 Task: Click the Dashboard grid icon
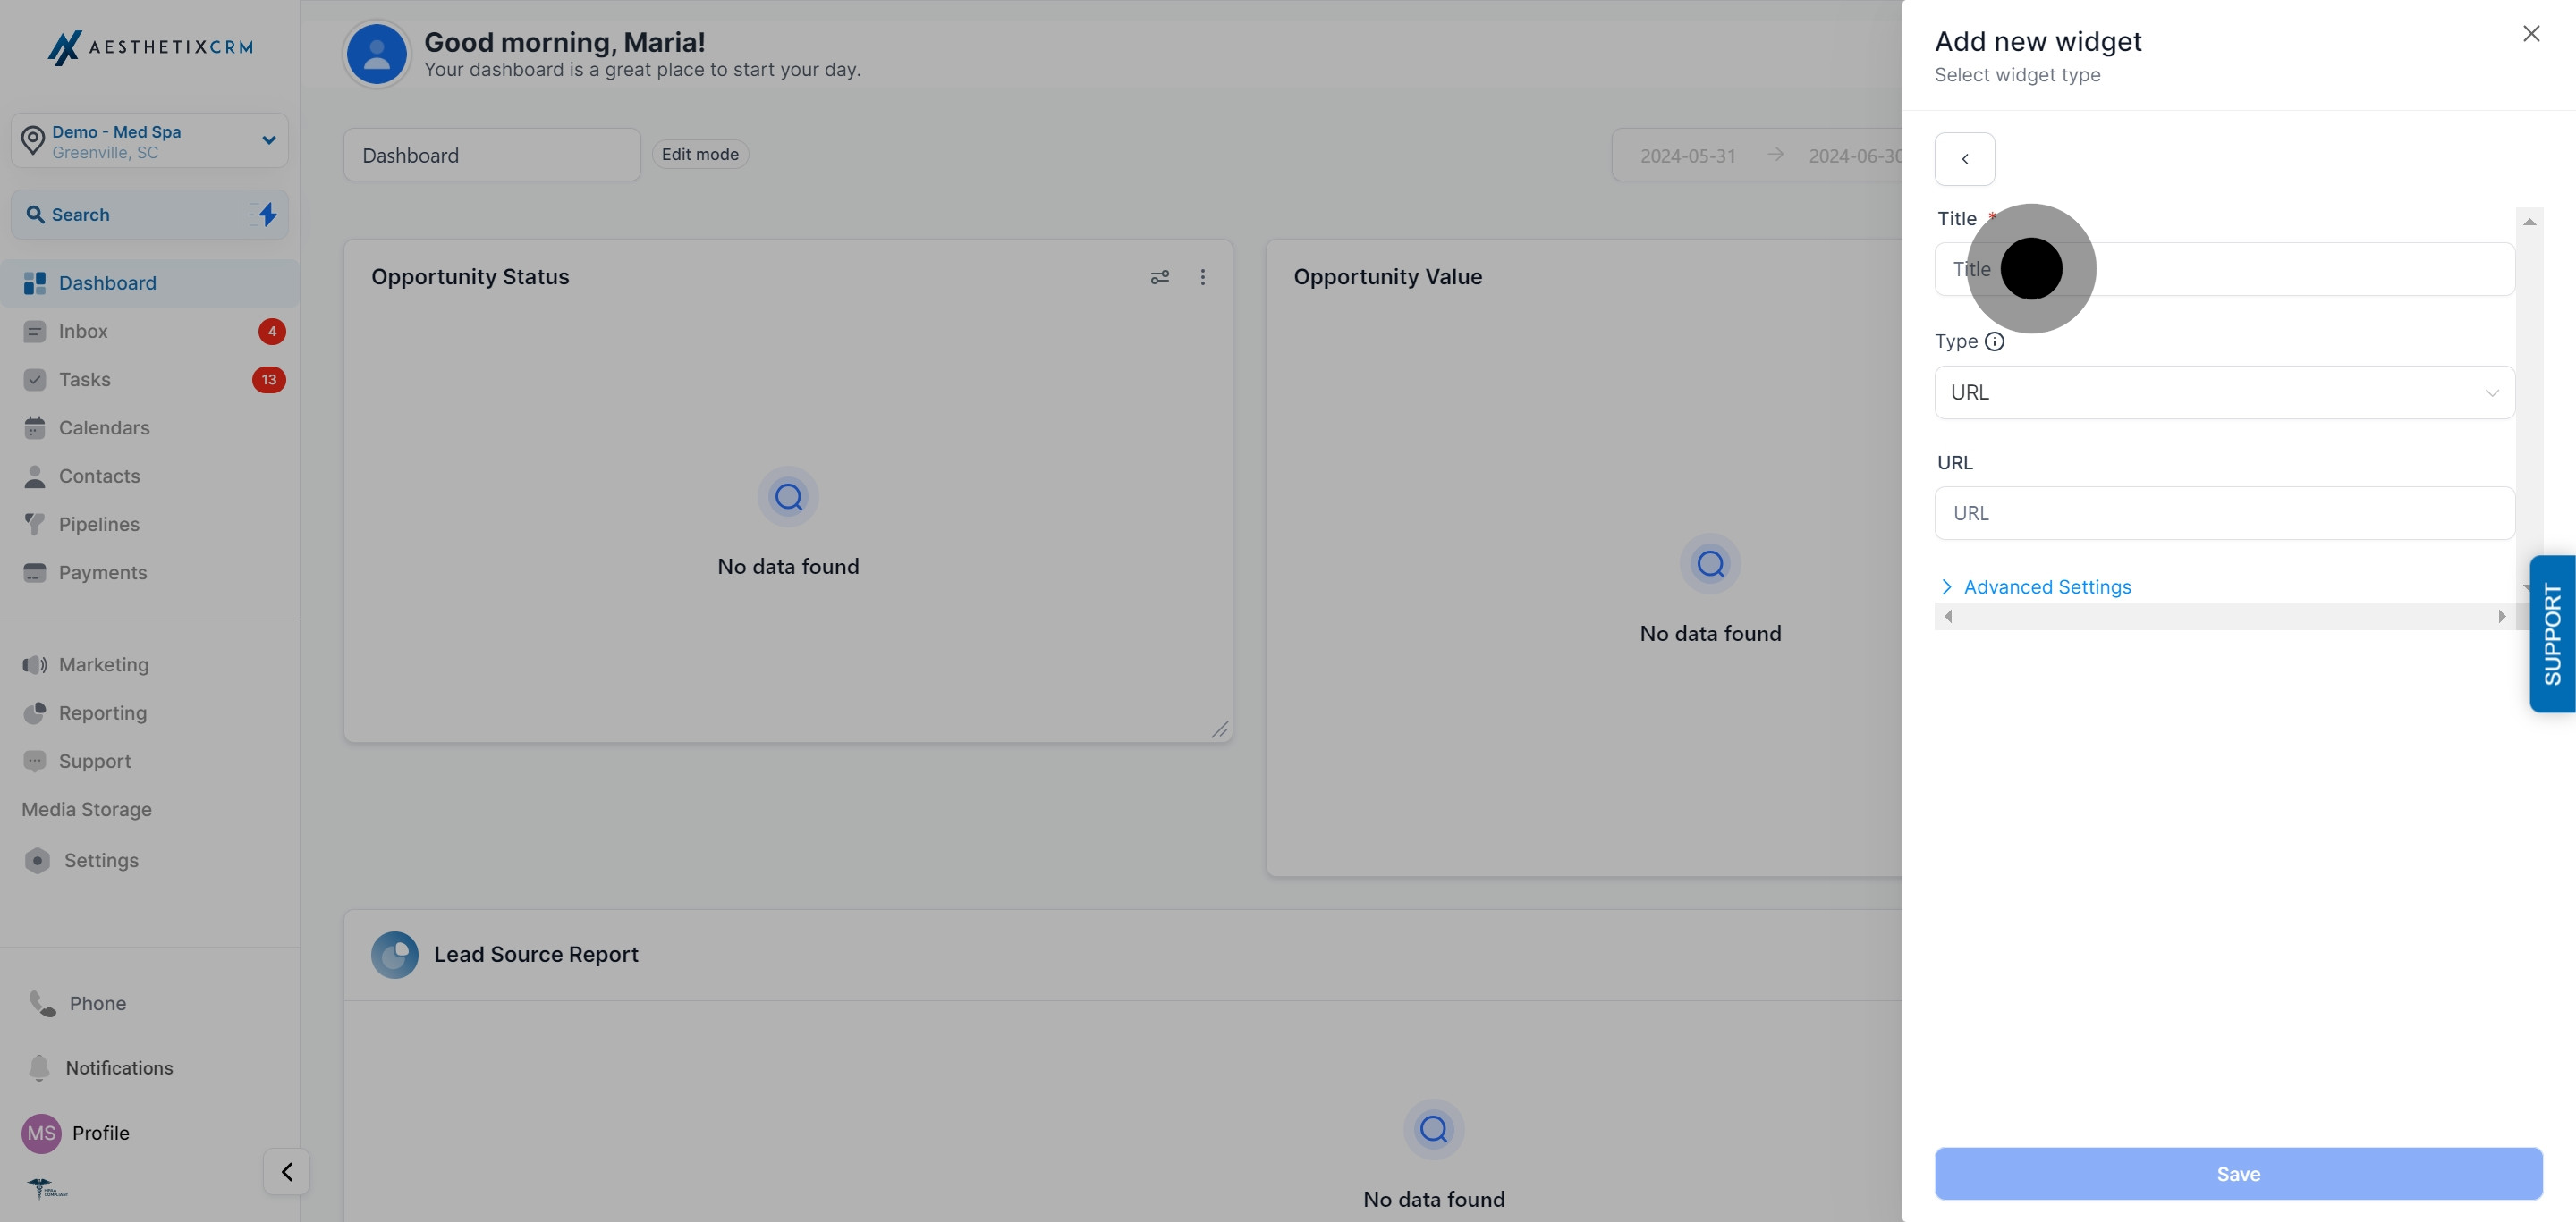34,282
